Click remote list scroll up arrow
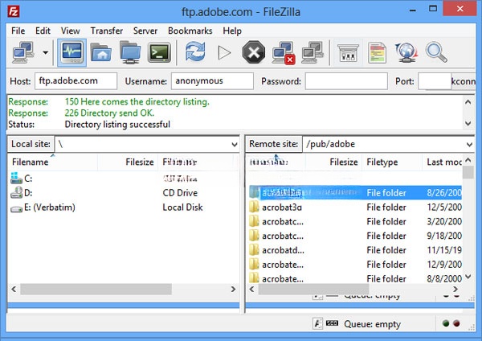Screen dimensions: 482x341 coord(468,160)
